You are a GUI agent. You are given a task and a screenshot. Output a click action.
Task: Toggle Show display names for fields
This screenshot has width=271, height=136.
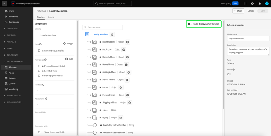pyautogui.click(x=190, y=24)
